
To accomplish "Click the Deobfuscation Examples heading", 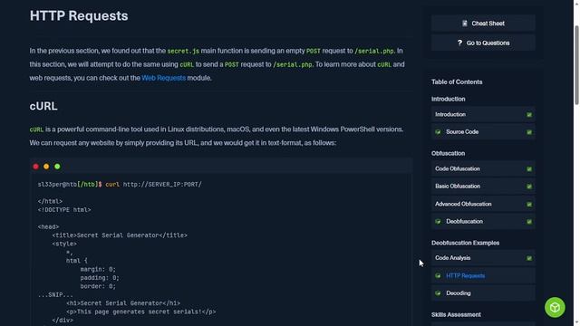I will coord(465,243).
